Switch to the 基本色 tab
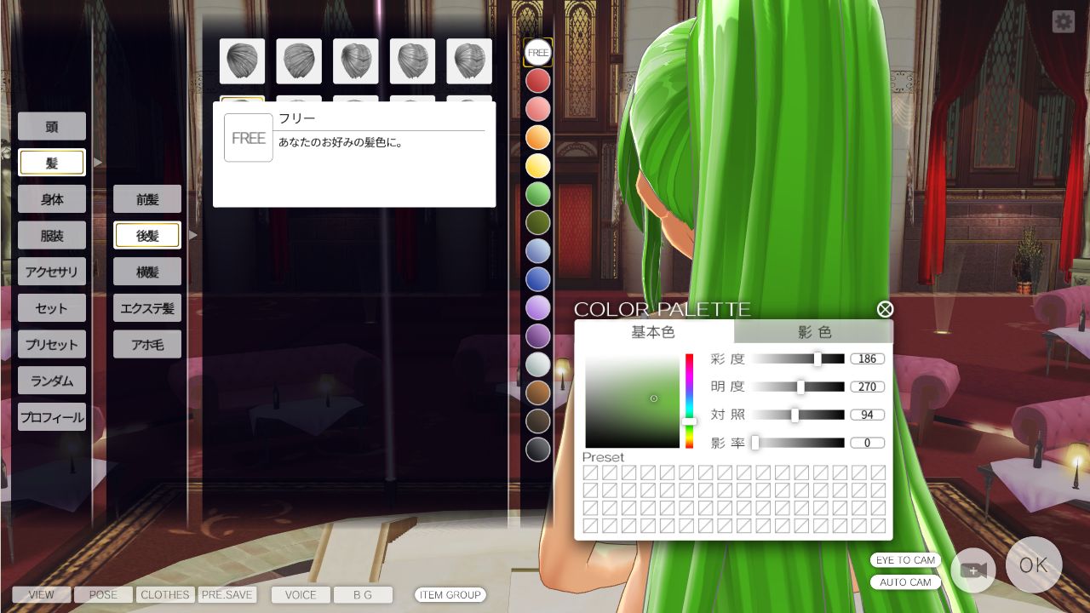 pyautogui.click(x=654, y=332)
